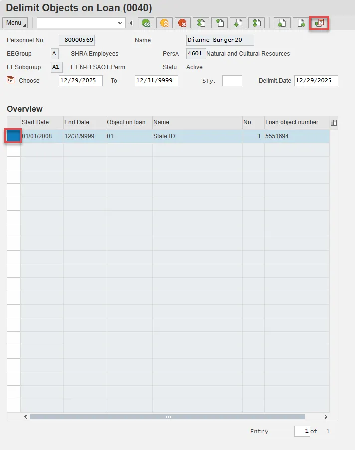Click the Entry number field
This screenshot has height=450, width=355.
coord(302,431)
